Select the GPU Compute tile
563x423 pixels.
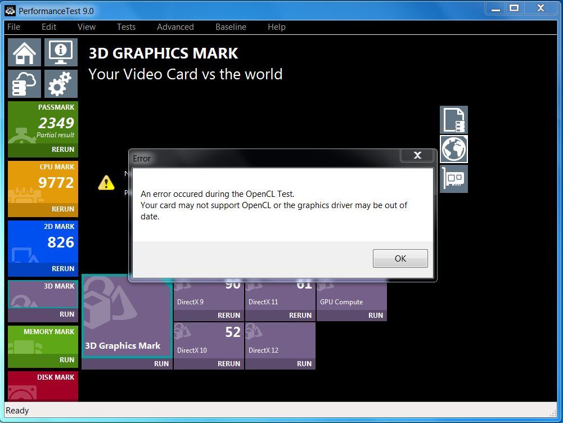click(352, 296)
